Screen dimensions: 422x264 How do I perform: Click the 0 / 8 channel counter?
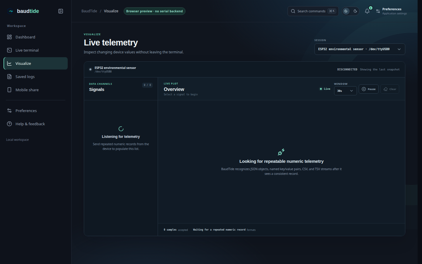pyautogui.click(x=147, y=85)
